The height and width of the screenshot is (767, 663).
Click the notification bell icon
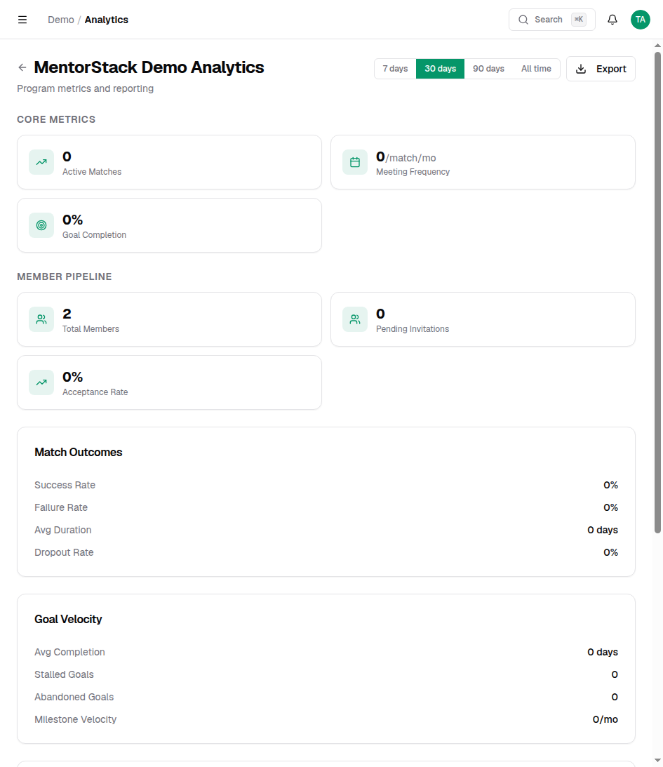(612, 20)
